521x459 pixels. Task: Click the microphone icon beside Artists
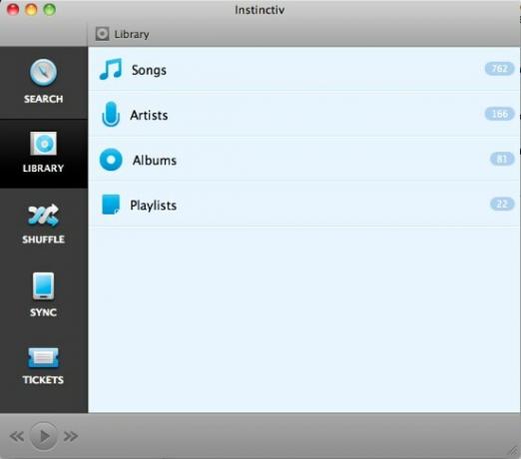click(111, 115)
